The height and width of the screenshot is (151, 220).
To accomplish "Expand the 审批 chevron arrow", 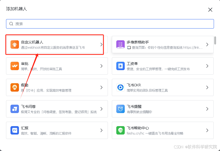I will tap(101, 66).
